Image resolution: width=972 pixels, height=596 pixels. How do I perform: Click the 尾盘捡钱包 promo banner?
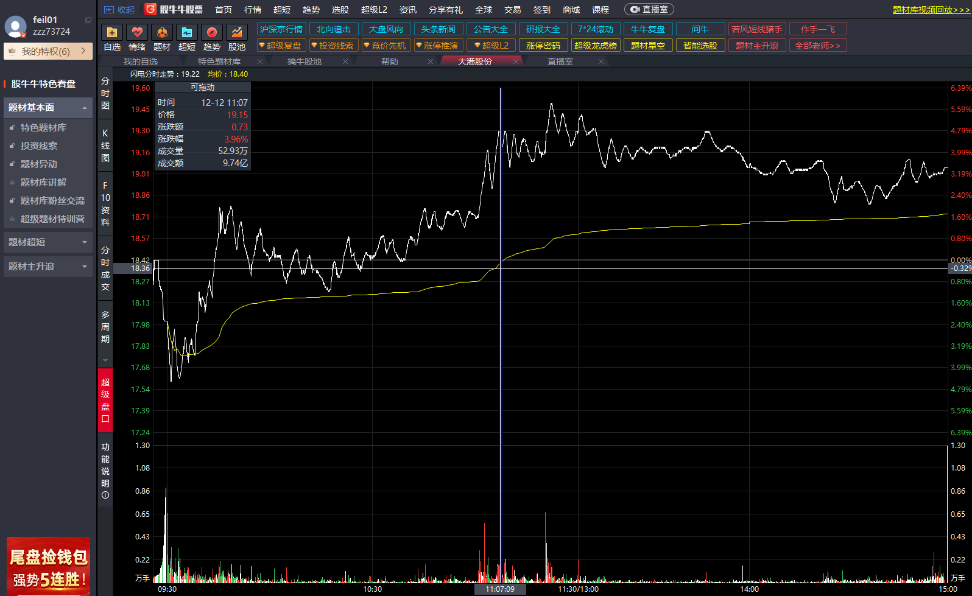pyautogui.click(x=48, y=566)
